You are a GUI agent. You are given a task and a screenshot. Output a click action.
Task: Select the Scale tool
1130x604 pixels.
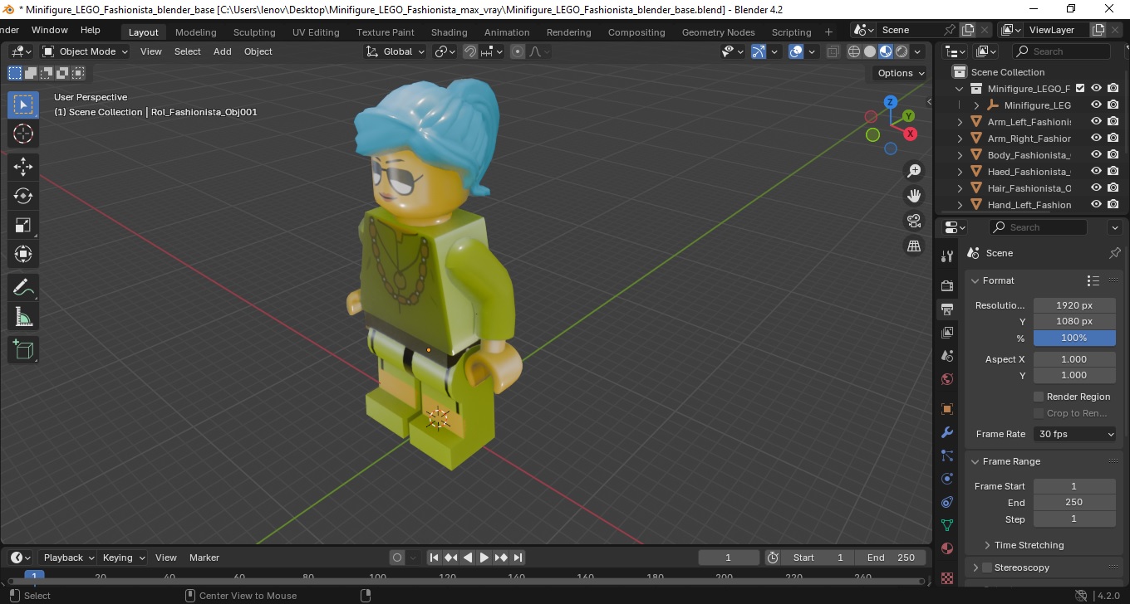23,225
